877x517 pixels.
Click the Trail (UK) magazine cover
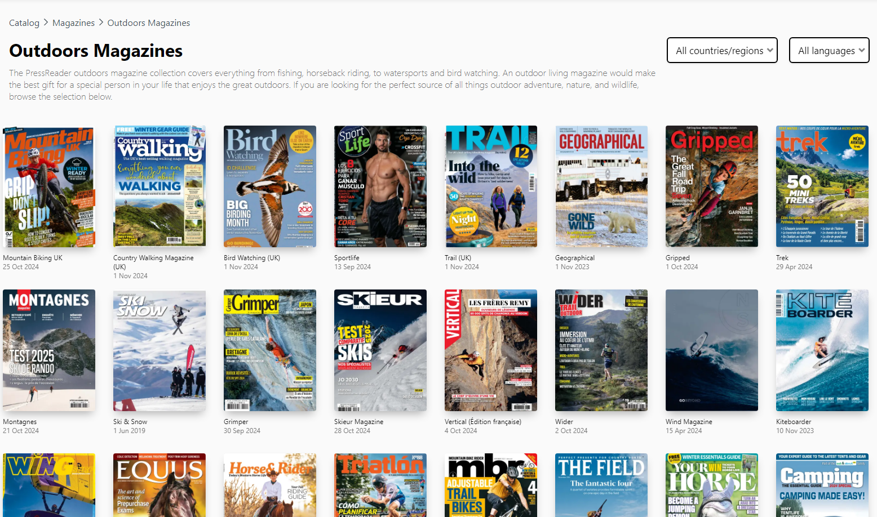point(491,186)
